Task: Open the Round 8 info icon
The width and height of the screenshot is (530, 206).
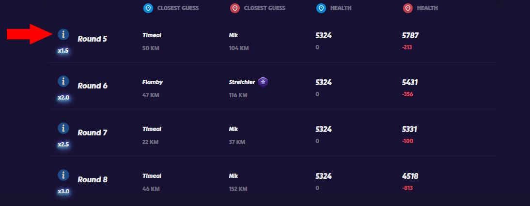Action: (63, 175)
